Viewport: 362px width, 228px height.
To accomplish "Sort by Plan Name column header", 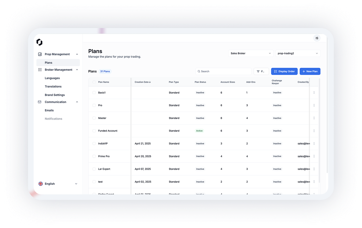I will pos(103,82).
